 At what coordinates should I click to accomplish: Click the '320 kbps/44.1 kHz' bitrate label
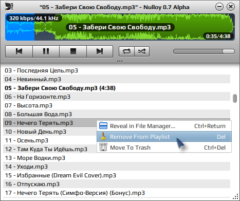click(x=34, y=18)
